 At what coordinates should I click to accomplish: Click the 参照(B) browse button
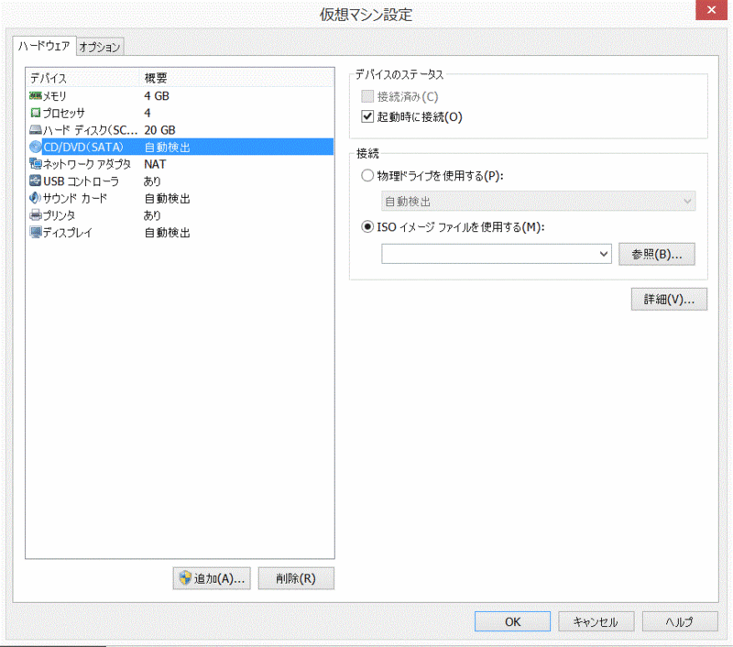(x=656, y=254)
